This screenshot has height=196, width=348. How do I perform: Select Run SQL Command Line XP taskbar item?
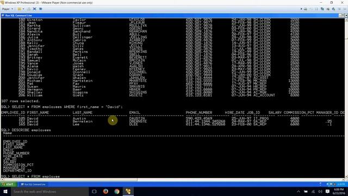click(33, 184)
